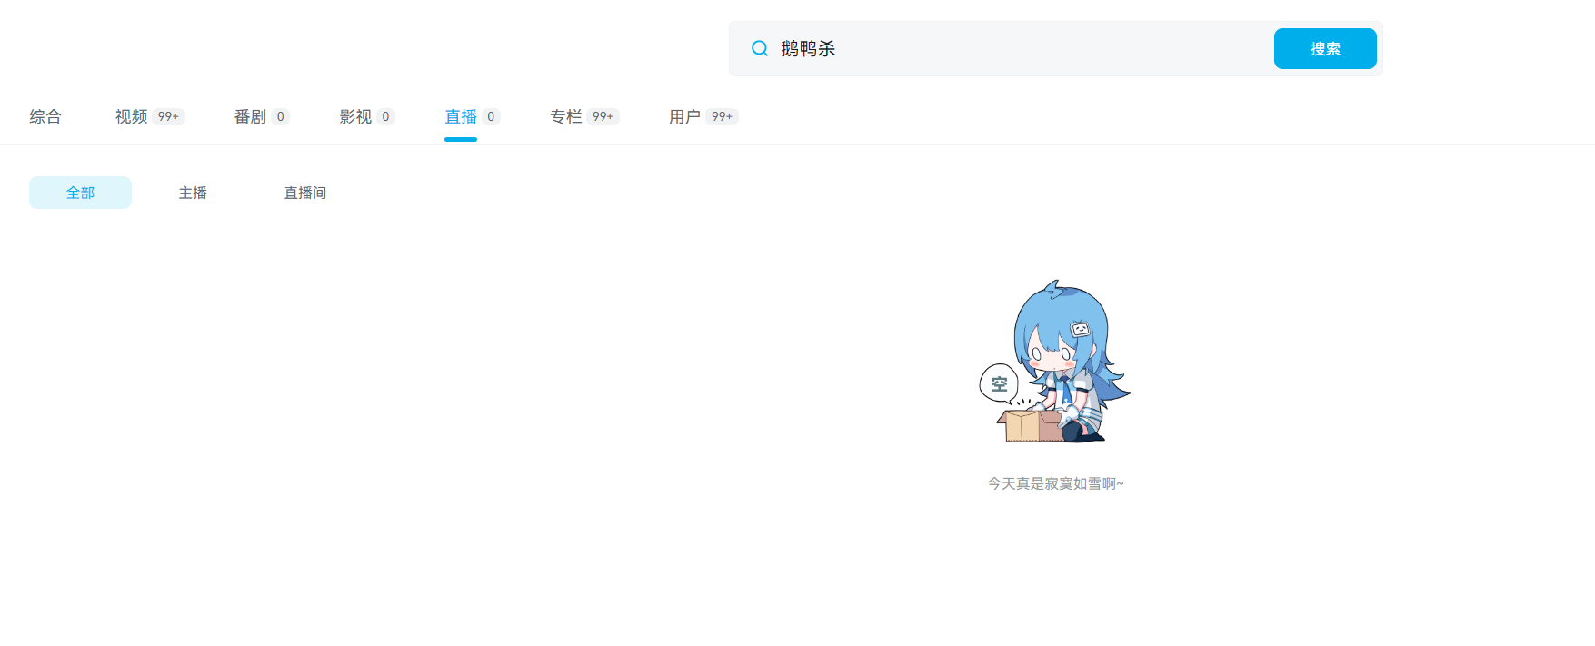The image size is (1595, 646).
Task: Filter live results by 直播间
Action: click(305, 193)
